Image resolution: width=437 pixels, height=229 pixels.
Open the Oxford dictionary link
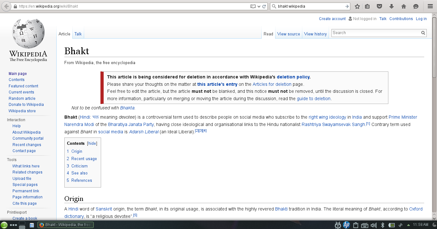[416, 209]
